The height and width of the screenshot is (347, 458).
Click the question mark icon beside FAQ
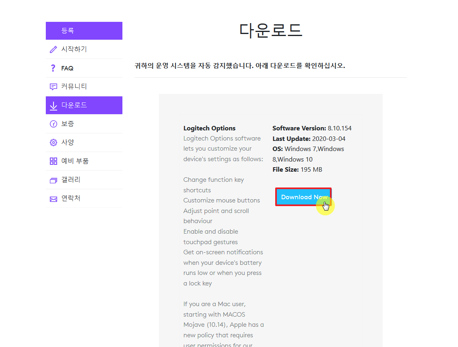(53, 68)
